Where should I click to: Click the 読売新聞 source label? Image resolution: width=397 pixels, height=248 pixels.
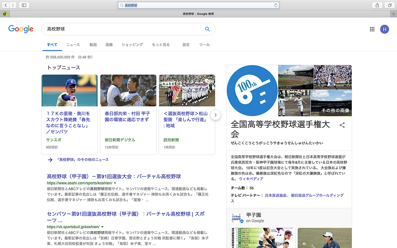point(171,140)
